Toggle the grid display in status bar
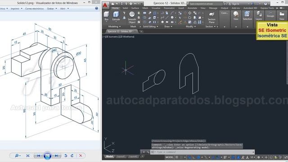The height and width of the screenshot is (162, 288). pos(177,157)
